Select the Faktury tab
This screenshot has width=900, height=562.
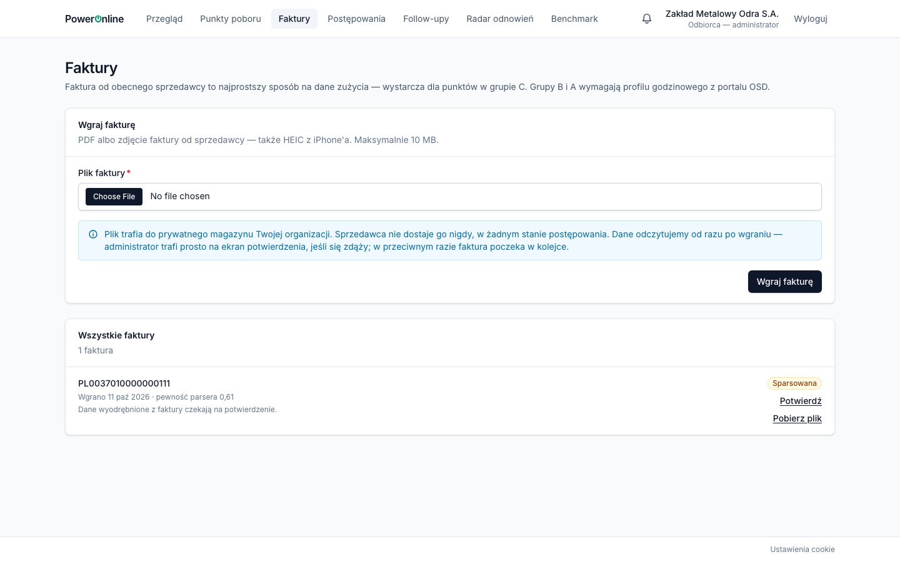click(294, 19)
